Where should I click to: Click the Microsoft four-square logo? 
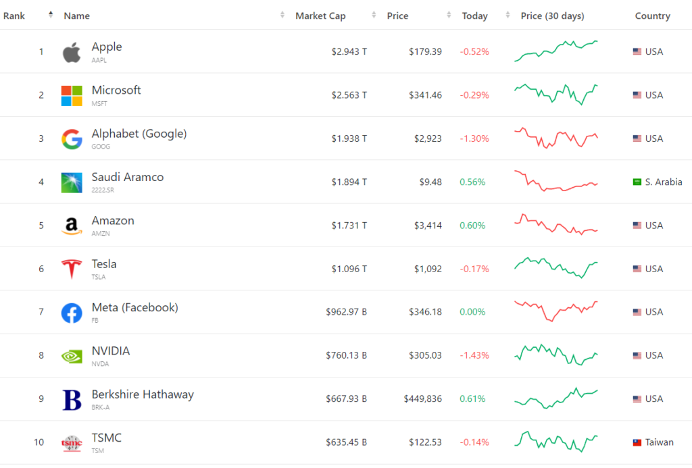[72, 96]
